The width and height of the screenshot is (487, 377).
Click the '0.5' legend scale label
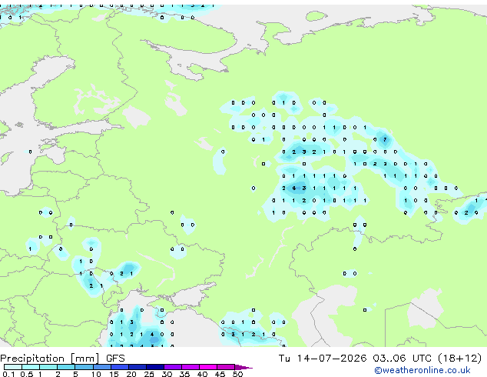pos(26,374)
